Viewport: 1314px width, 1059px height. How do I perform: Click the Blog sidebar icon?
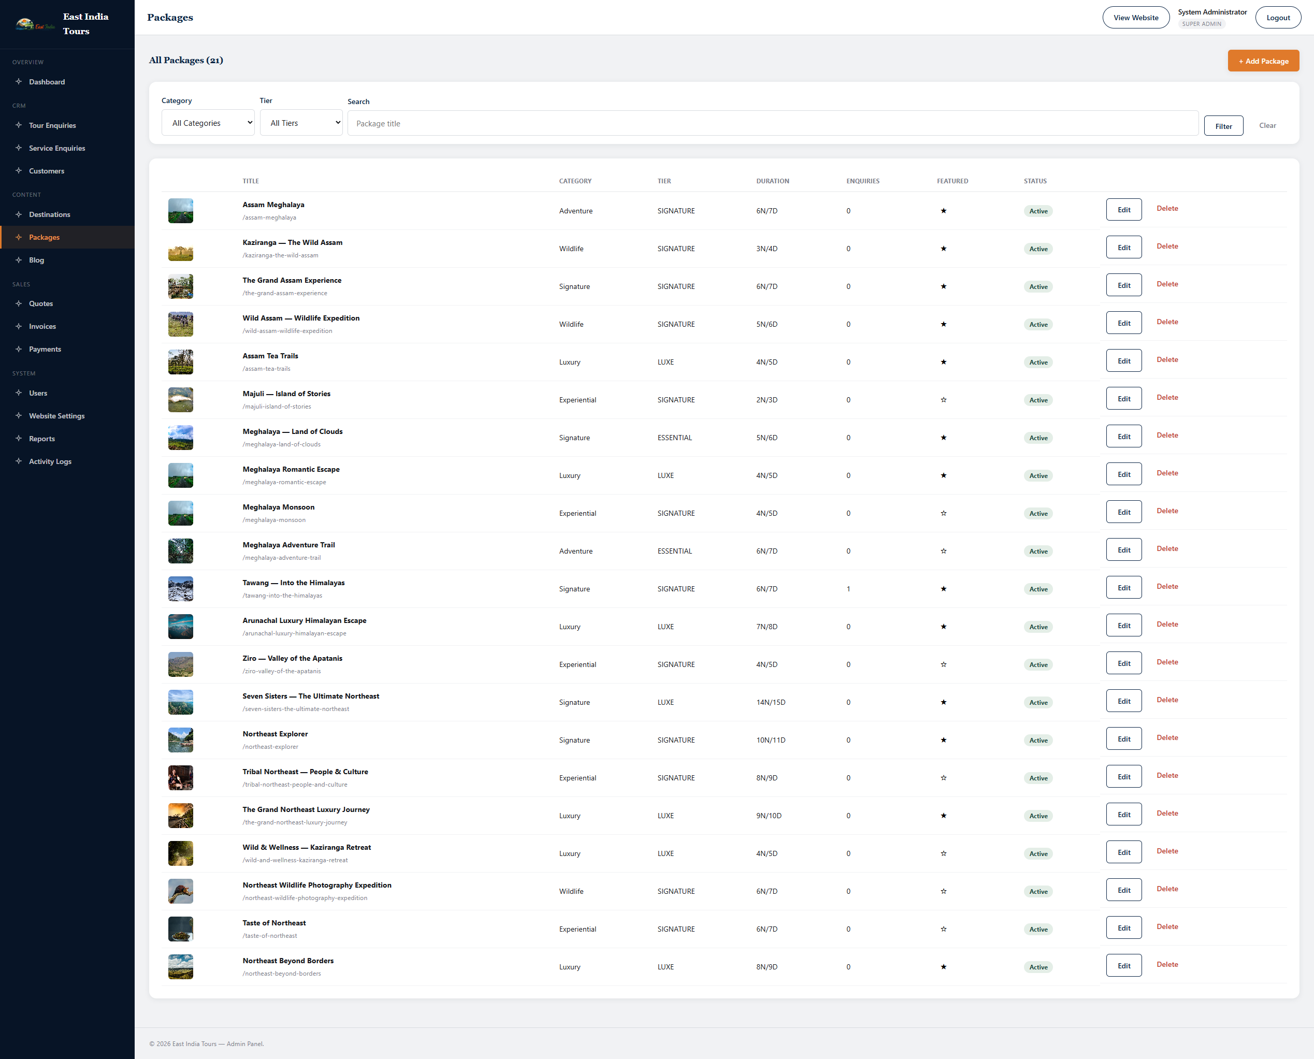(19, 260)
